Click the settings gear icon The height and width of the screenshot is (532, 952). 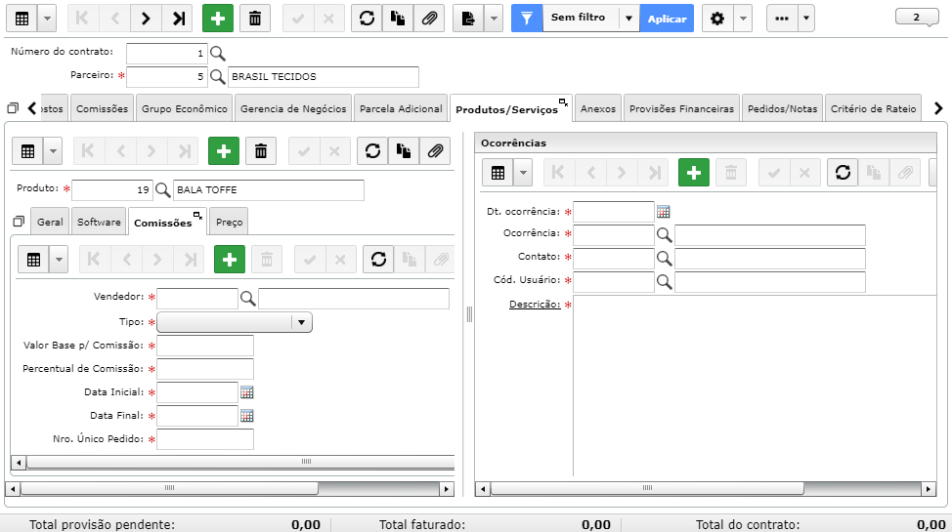(717, 19)
